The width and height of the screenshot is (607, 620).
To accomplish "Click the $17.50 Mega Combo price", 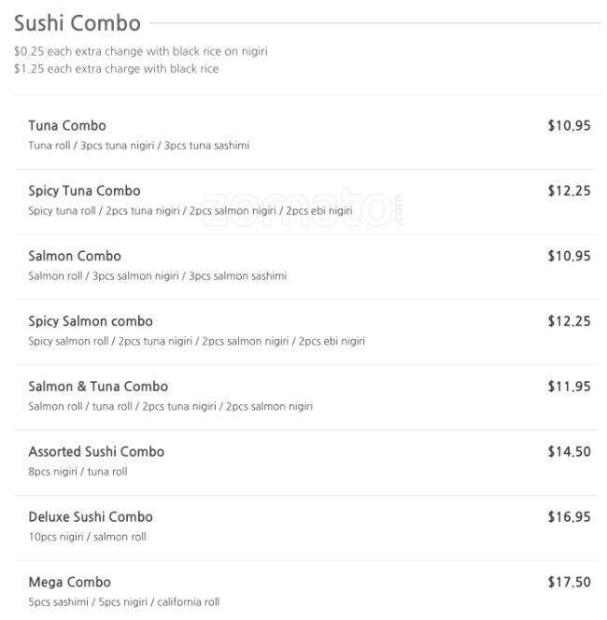I will tap(569, 583).
